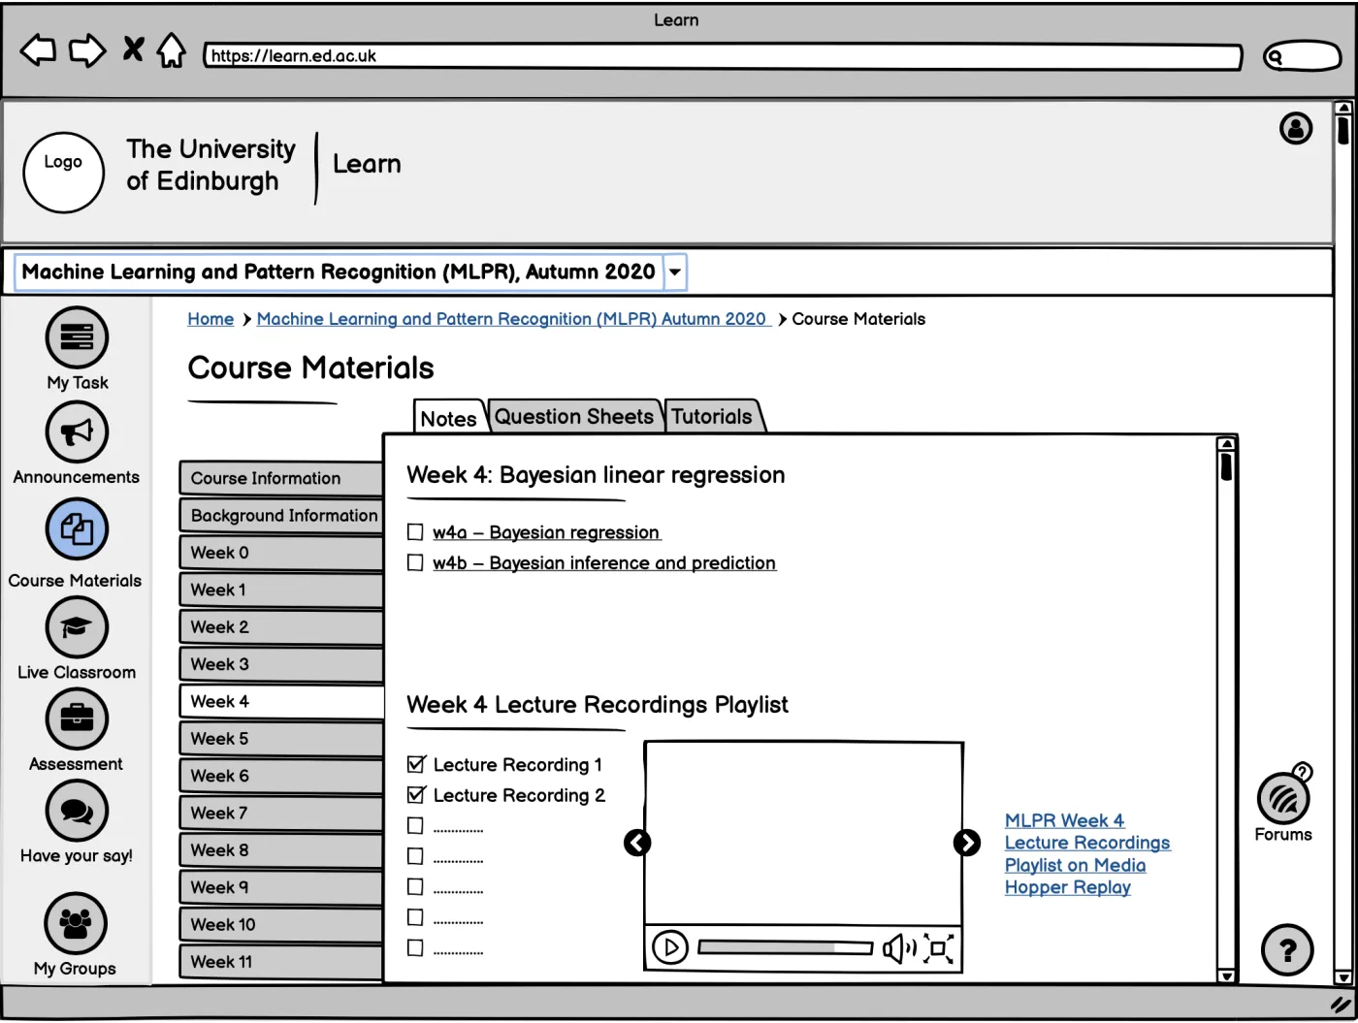The width and height of the screenshot is (1358, 1023).
Task: Select Week 10 in the side menu
Action: click(x=281, y=924)
